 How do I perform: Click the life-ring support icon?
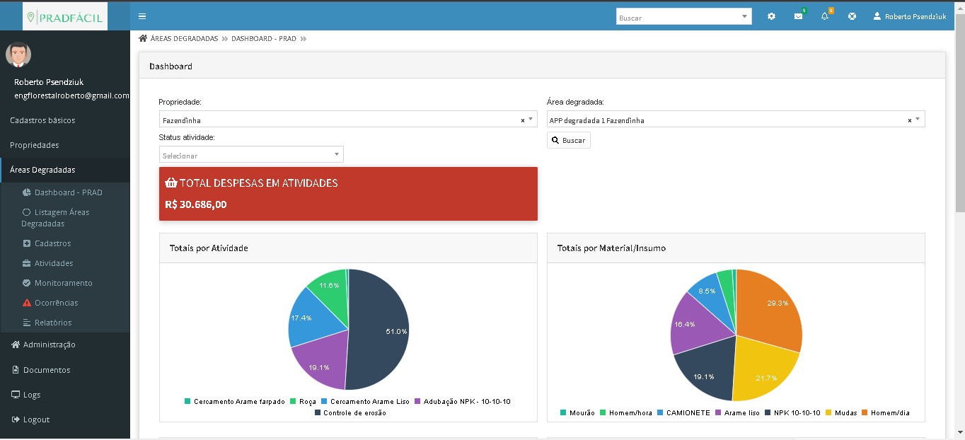pos(852,16)
